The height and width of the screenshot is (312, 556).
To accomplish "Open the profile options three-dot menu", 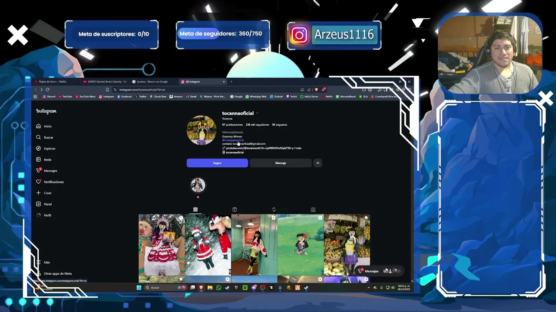I will coord(257,113).
